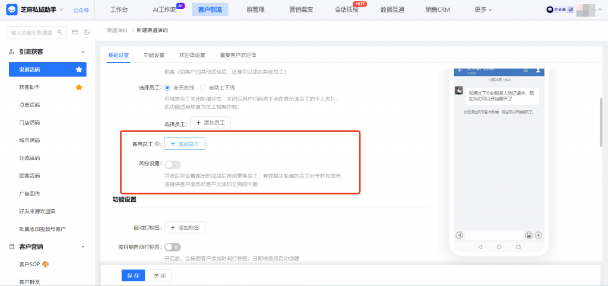Viewport: 608px width, 286px height.
Task: Open 广告回传 in the sidebar
Action: tap(30, 194)
